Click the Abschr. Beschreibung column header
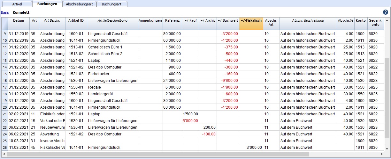The image size is (391, 159). pos(308,24)
